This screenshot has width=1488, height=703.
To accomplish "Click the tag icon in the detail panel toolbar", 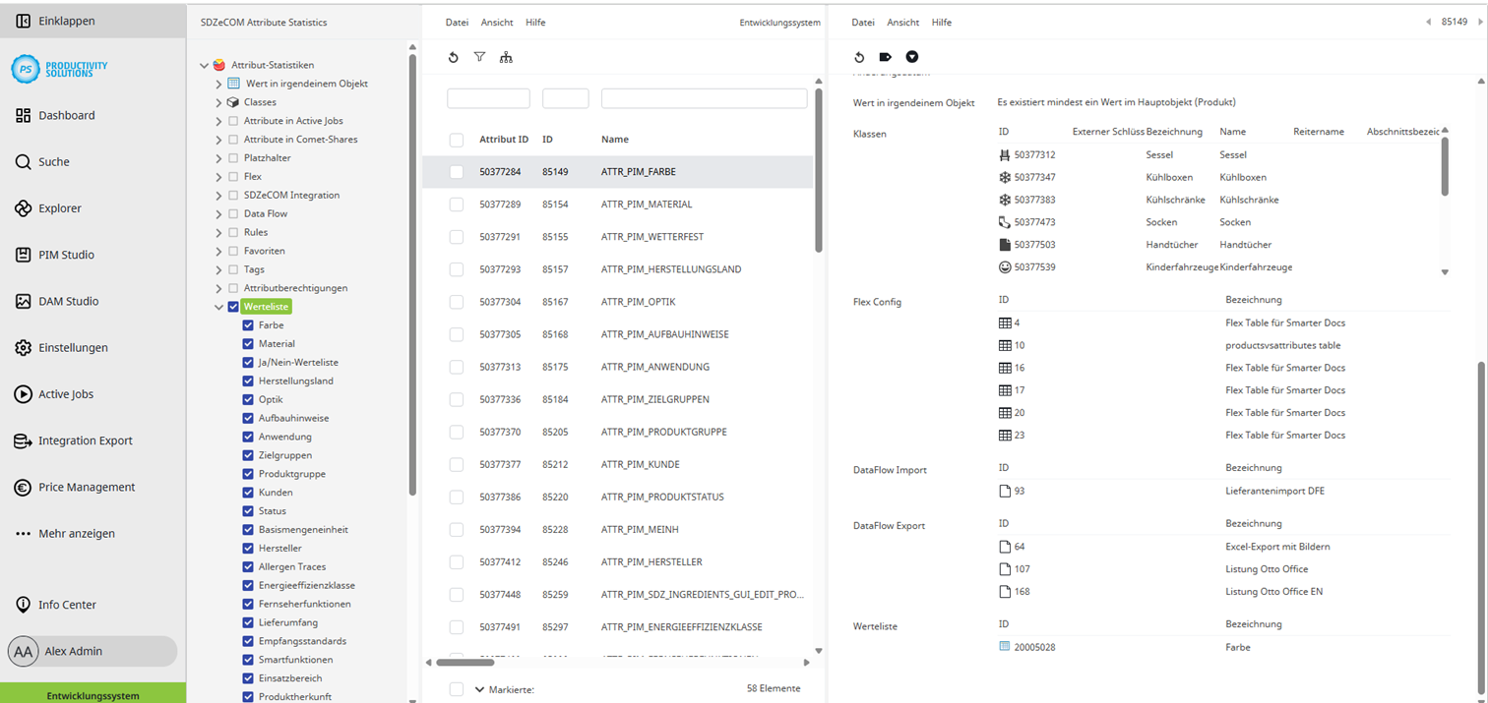I will point(885,57).
